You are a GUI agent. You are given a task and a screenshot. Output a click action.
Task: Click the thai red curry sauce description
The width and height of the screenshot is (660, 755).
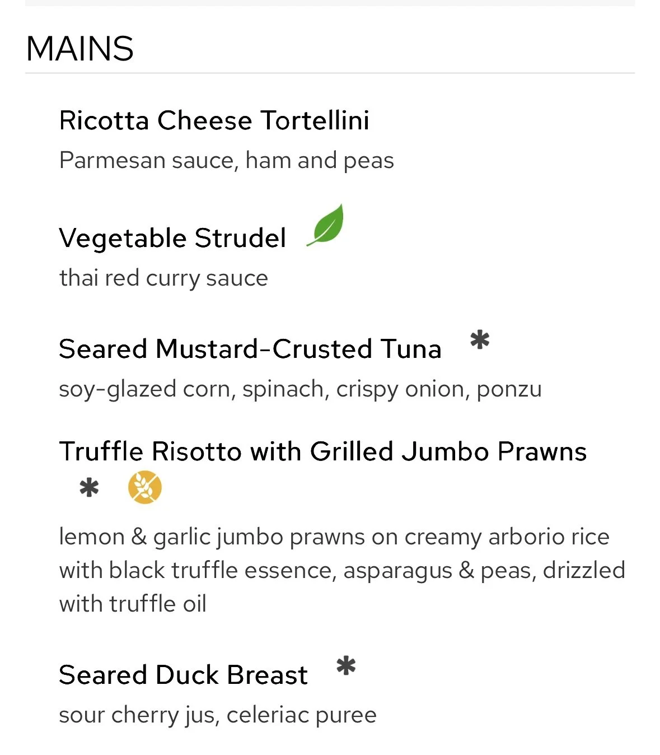tap(164, 278)
